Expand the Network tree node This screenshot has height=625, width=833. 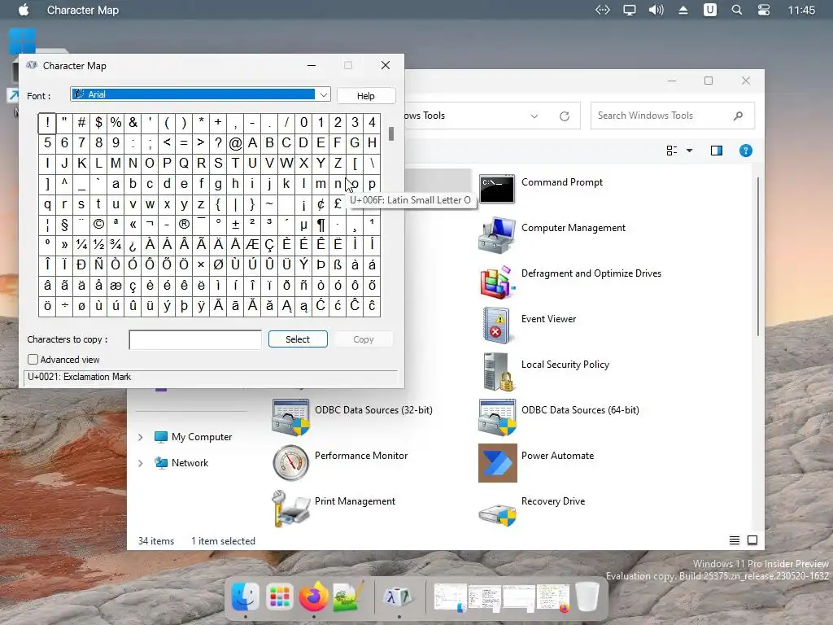point(140,463)
